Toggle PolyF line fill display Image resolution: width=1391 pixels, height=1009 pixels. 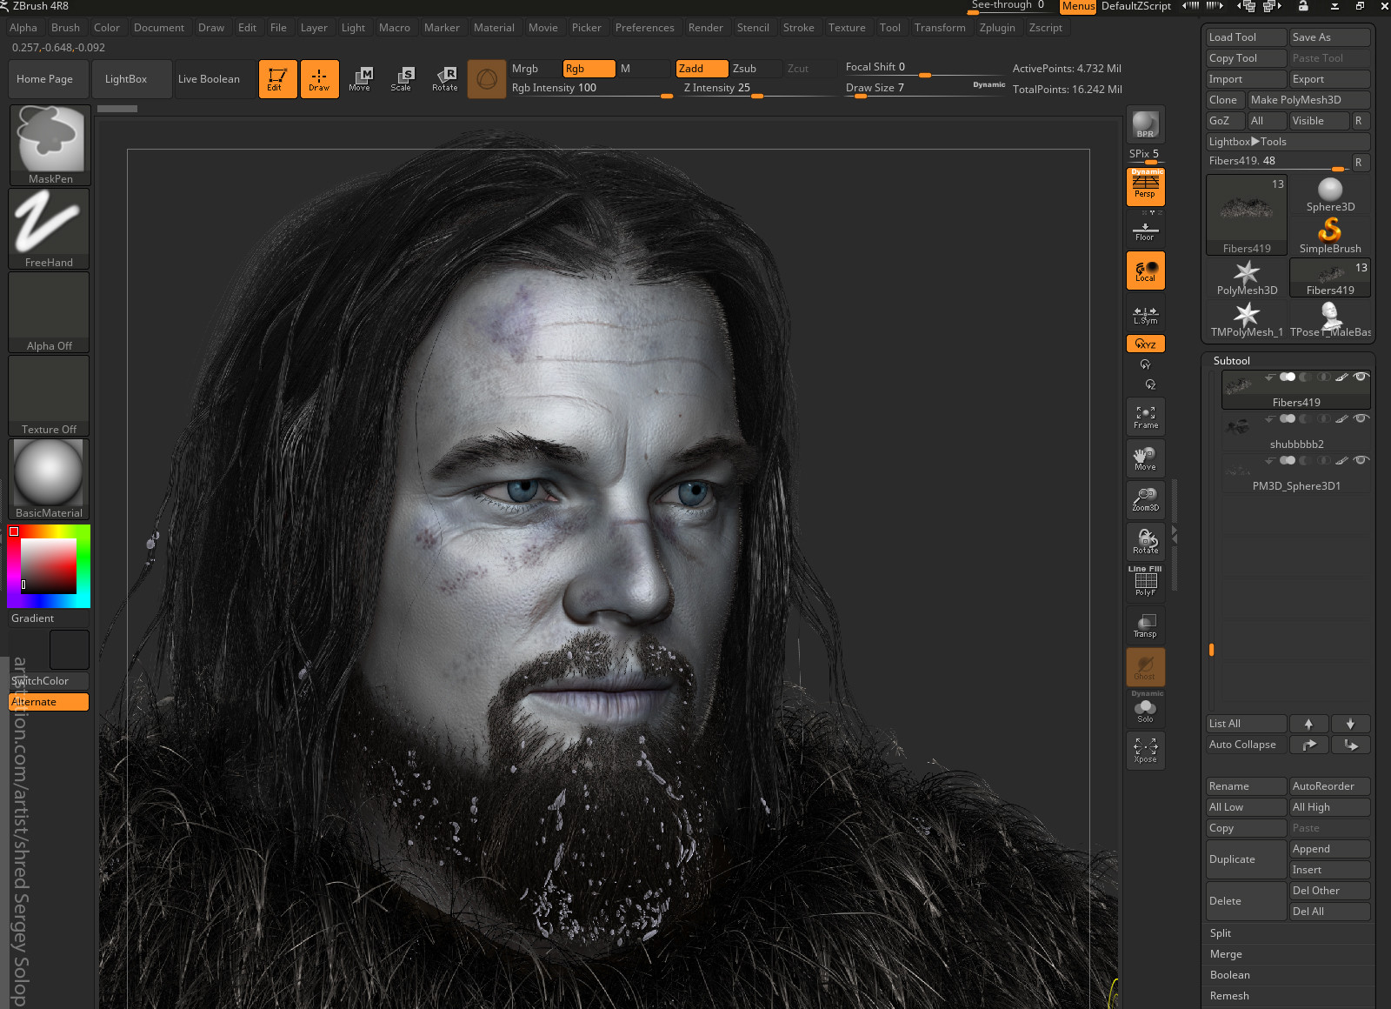[1145, 582]
